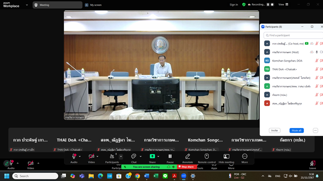This screenshot has height=181, width=323.
Task: Open Excel from the taskbar
Action: pos(156,176)
